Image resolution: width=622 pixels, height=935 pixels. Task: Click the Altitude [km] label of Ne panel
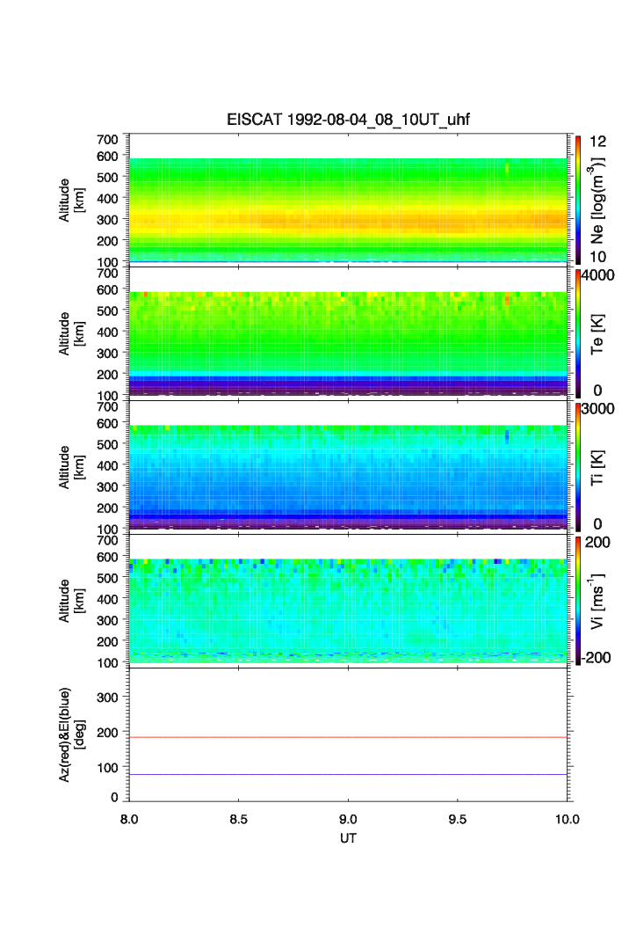point(71,201)
